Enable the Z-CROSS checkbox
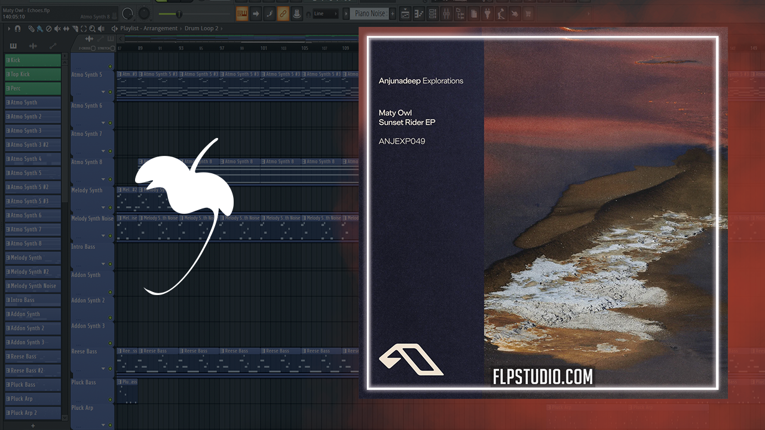The image size is (765, 430). pos(94,48)
